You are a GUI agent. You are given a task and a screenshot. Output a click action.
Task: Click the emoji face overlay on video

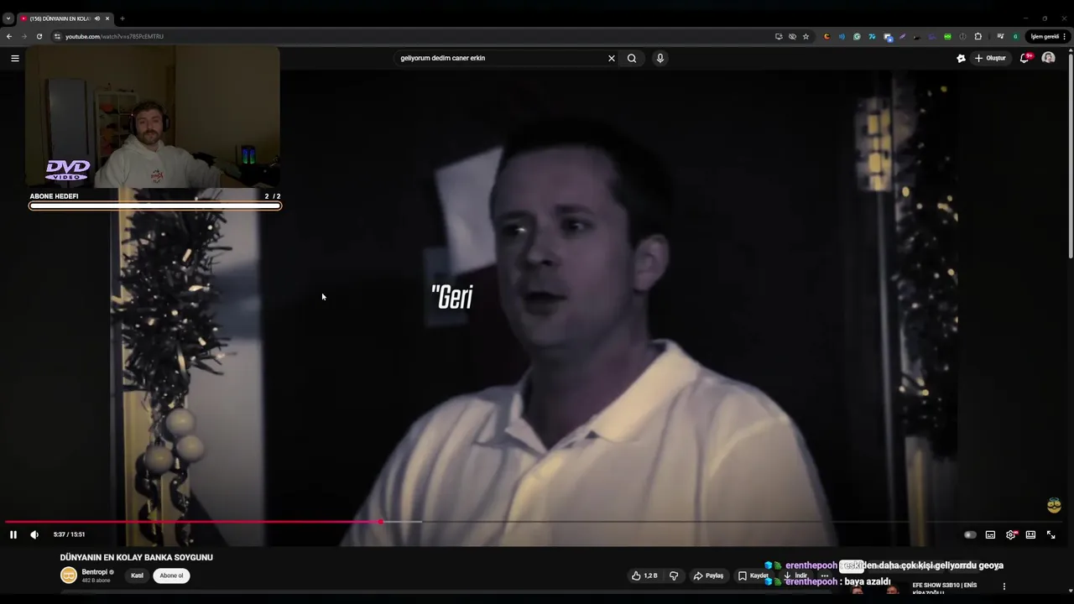[x=1055, y=505]
